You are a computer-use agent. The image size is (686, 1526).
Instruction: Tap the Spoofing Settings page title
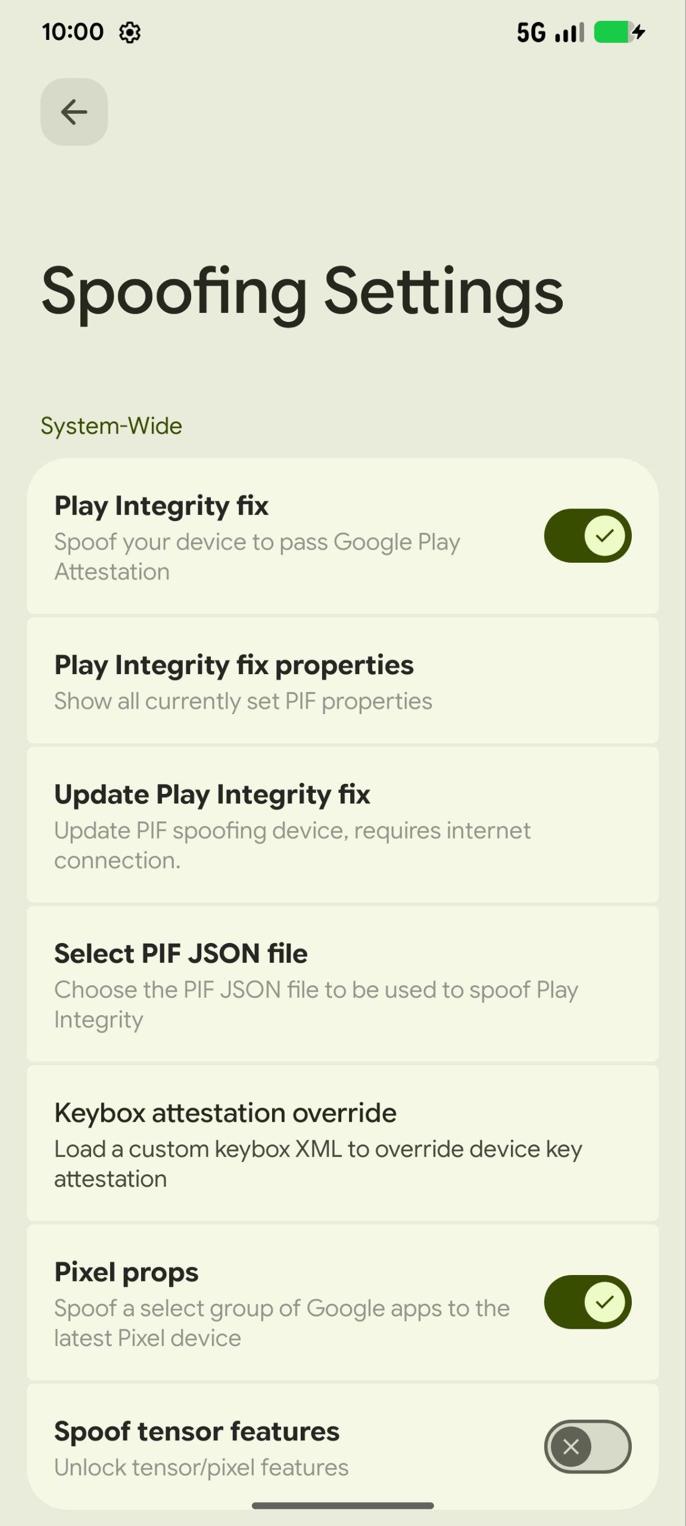point(302,292)
